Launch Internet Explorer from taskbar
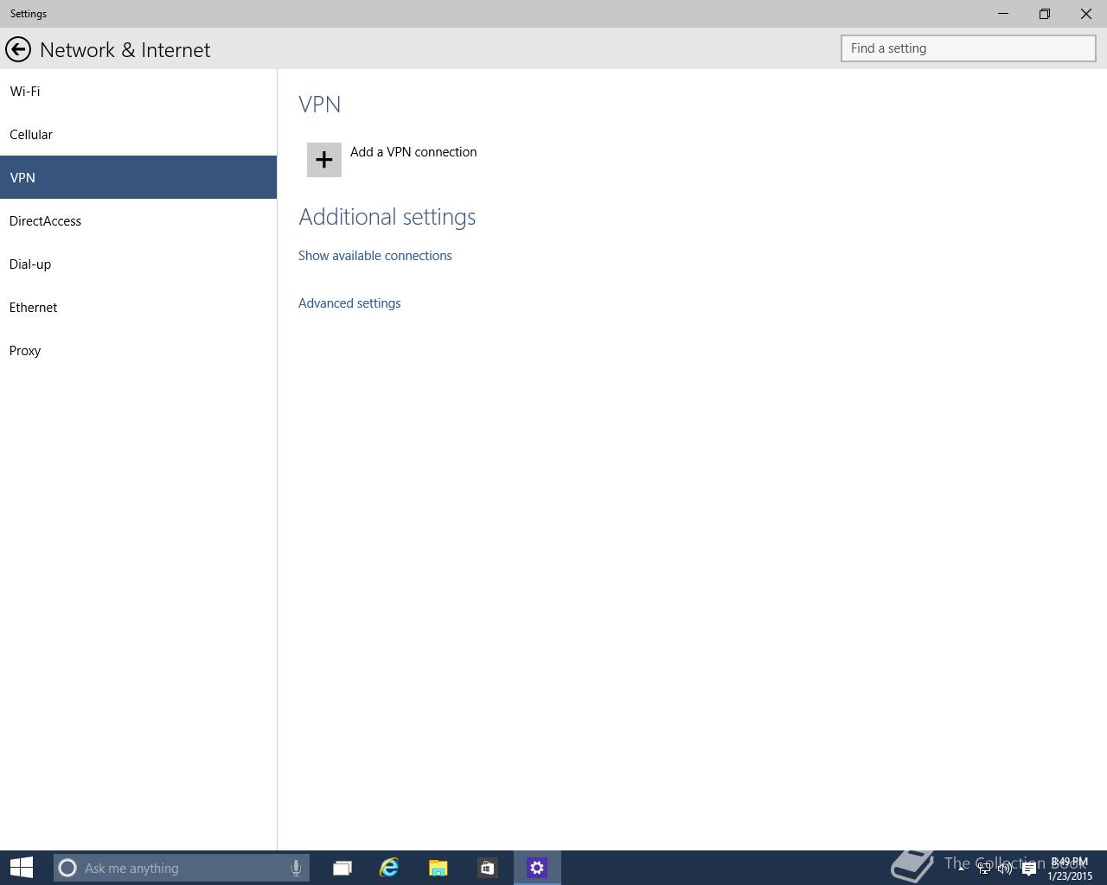 click(389, 868)
